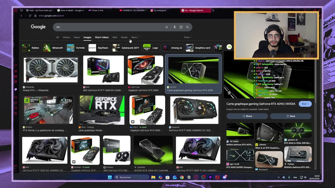Save the image with the Save button
Screen dimensions: 335x188
tap(291, 116)
